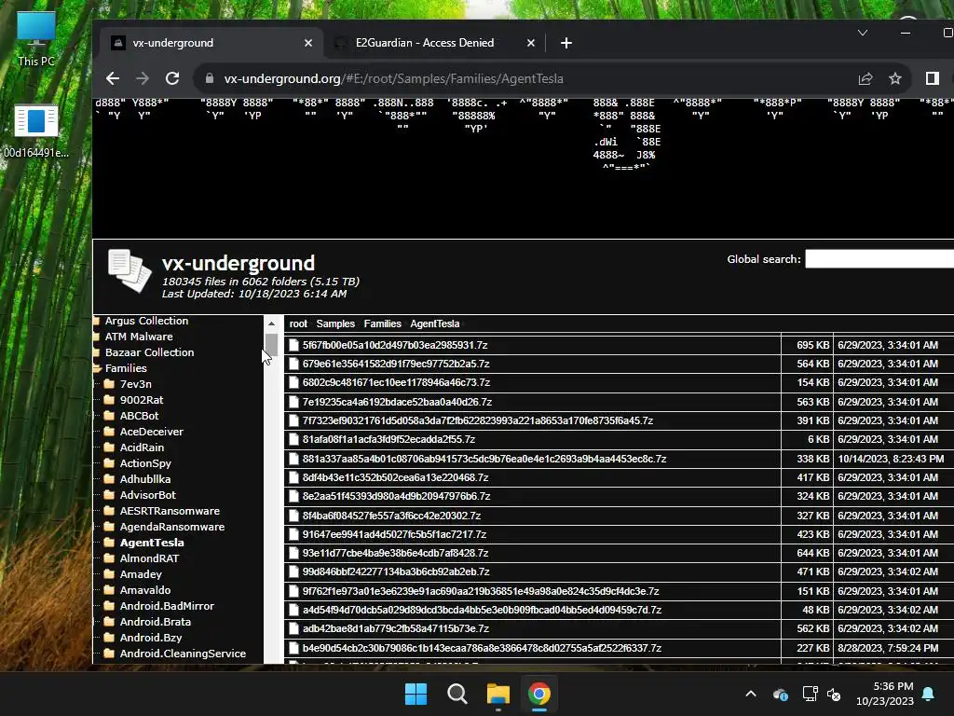Screen dimensions: 954x716
Task: Click the sidebar scrollbar thumb
Action: (271, 345)
